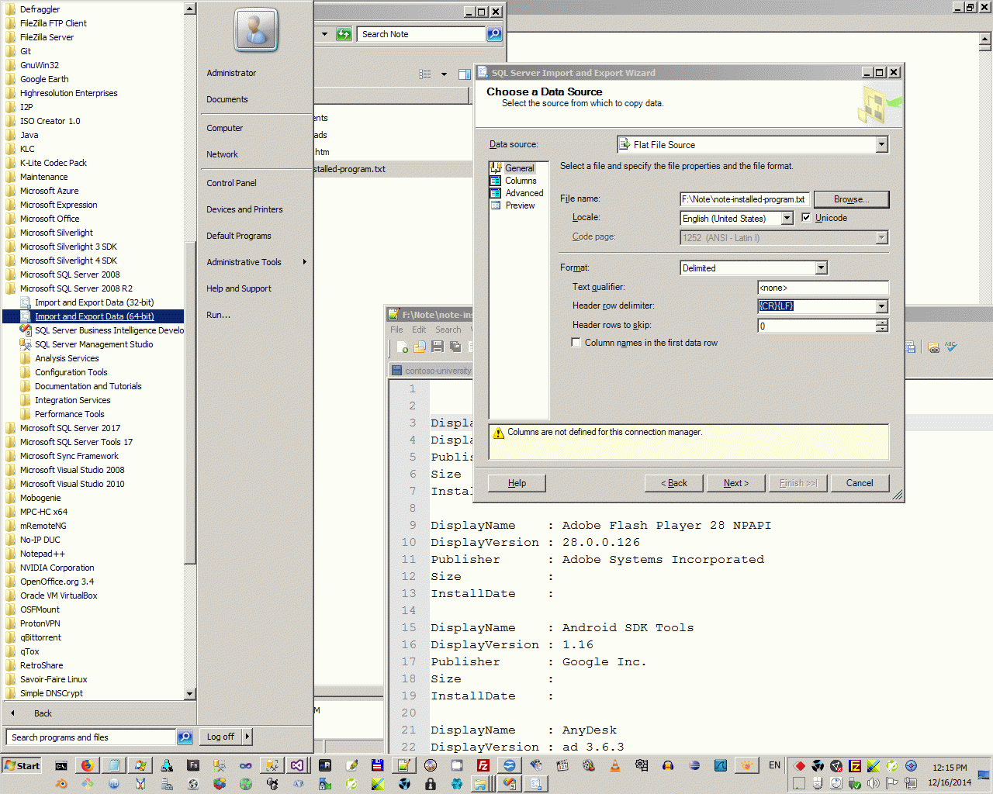993x794 pixels.
Task: Click the Search programs and files box
Action: 92,737
